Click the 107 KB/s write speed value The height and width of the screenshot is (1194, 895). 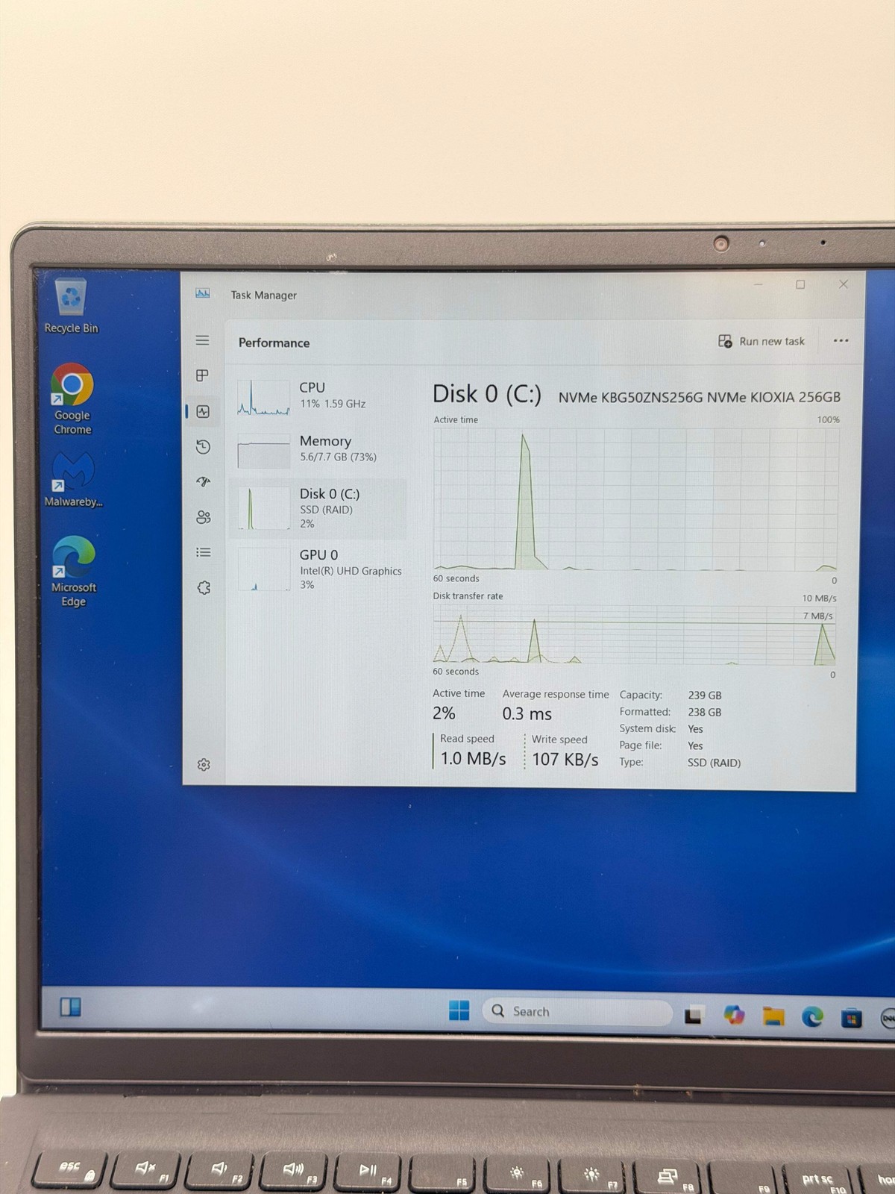point(565,760)
